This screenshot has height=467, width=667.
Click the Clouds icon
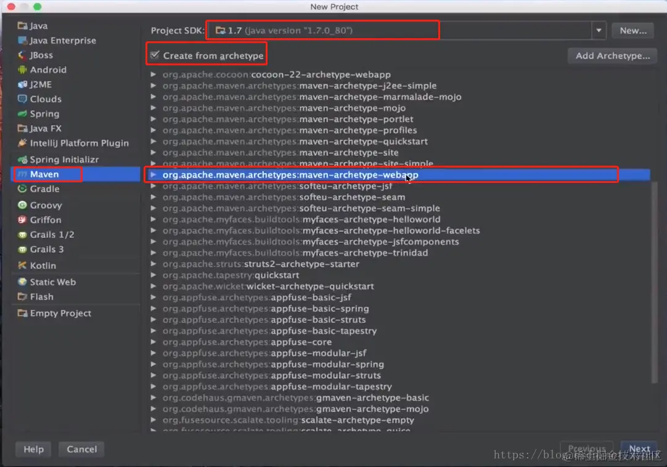22,99
